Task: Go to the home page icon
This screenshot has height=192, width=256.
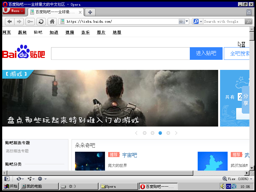Action: pyautogui.click(x=52, y=21)
